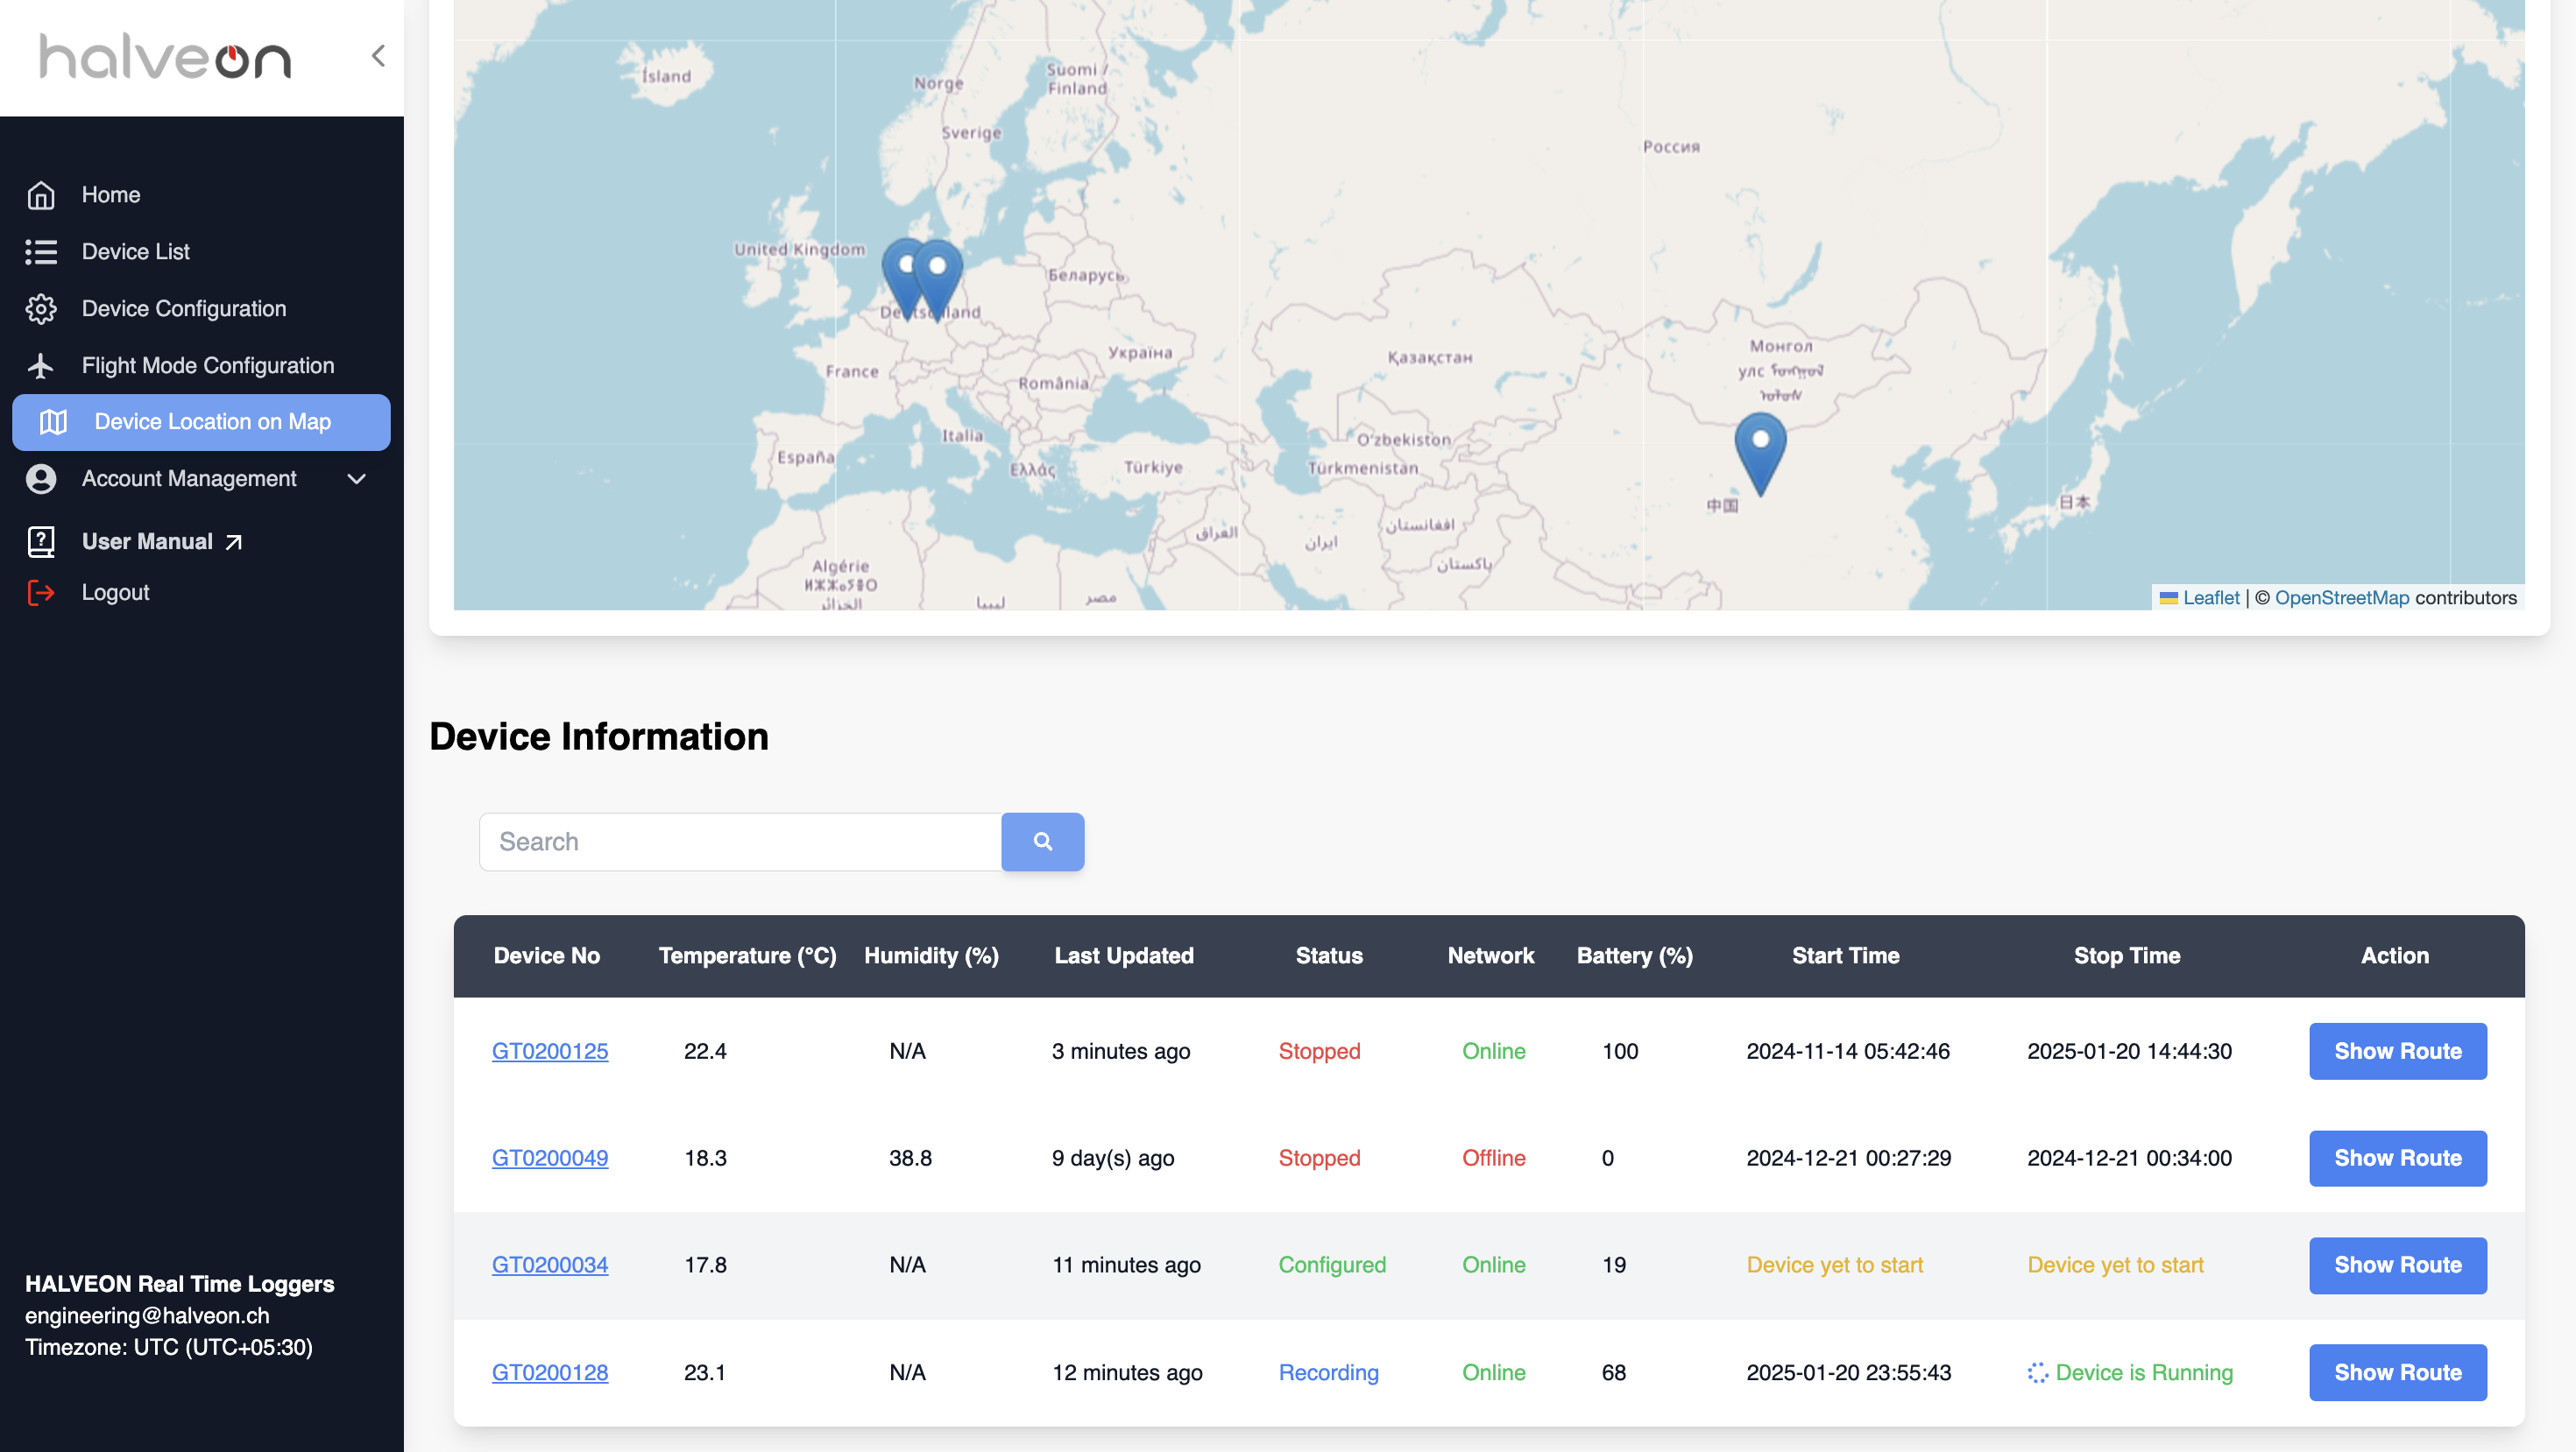The width and height of the screenshot is (2576, 1452).
Task: Select the map pin over China
Action: tap(1760, 455)
